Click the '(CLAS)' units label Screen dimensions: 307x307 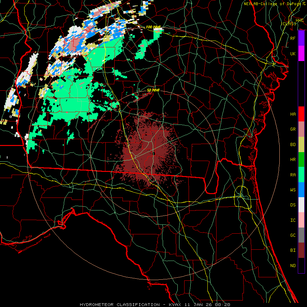point(288,24)
